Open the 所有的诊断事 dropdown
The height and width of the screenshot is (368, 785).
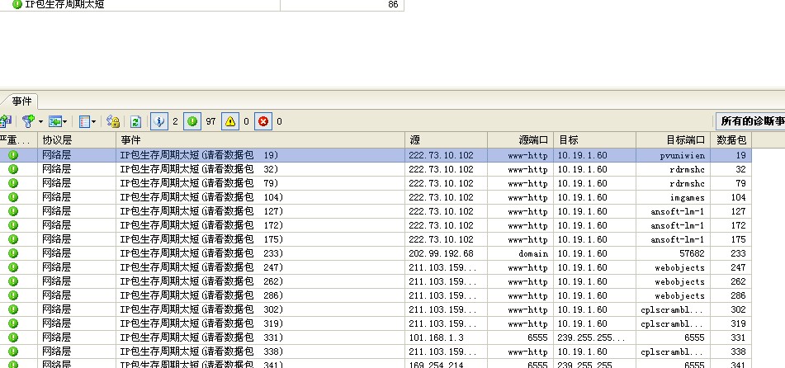pyautogui.click(x=750, y=121)
